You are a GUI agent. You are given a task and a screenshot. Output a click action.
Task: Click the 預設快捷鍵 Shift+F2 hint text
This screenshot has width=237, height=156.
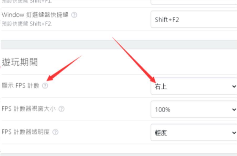(x=27, y=24)
